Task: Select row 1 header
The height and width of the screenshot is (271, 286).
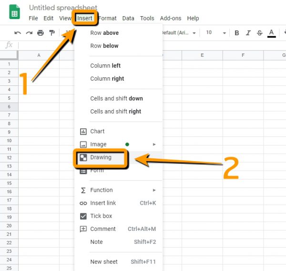Action: 9,64
